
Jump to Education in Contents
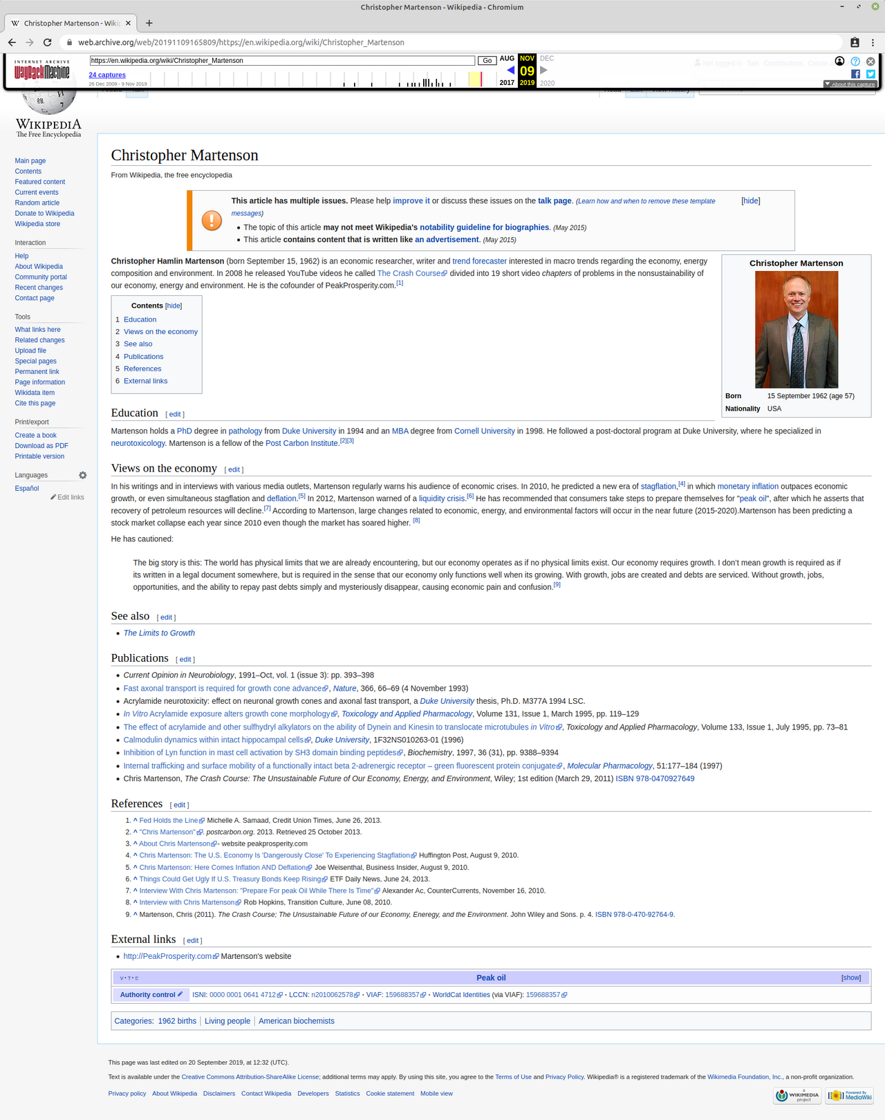pos(140,319)
